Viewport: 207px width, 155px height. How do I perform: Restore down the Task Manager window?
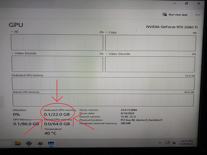[186, 3]
